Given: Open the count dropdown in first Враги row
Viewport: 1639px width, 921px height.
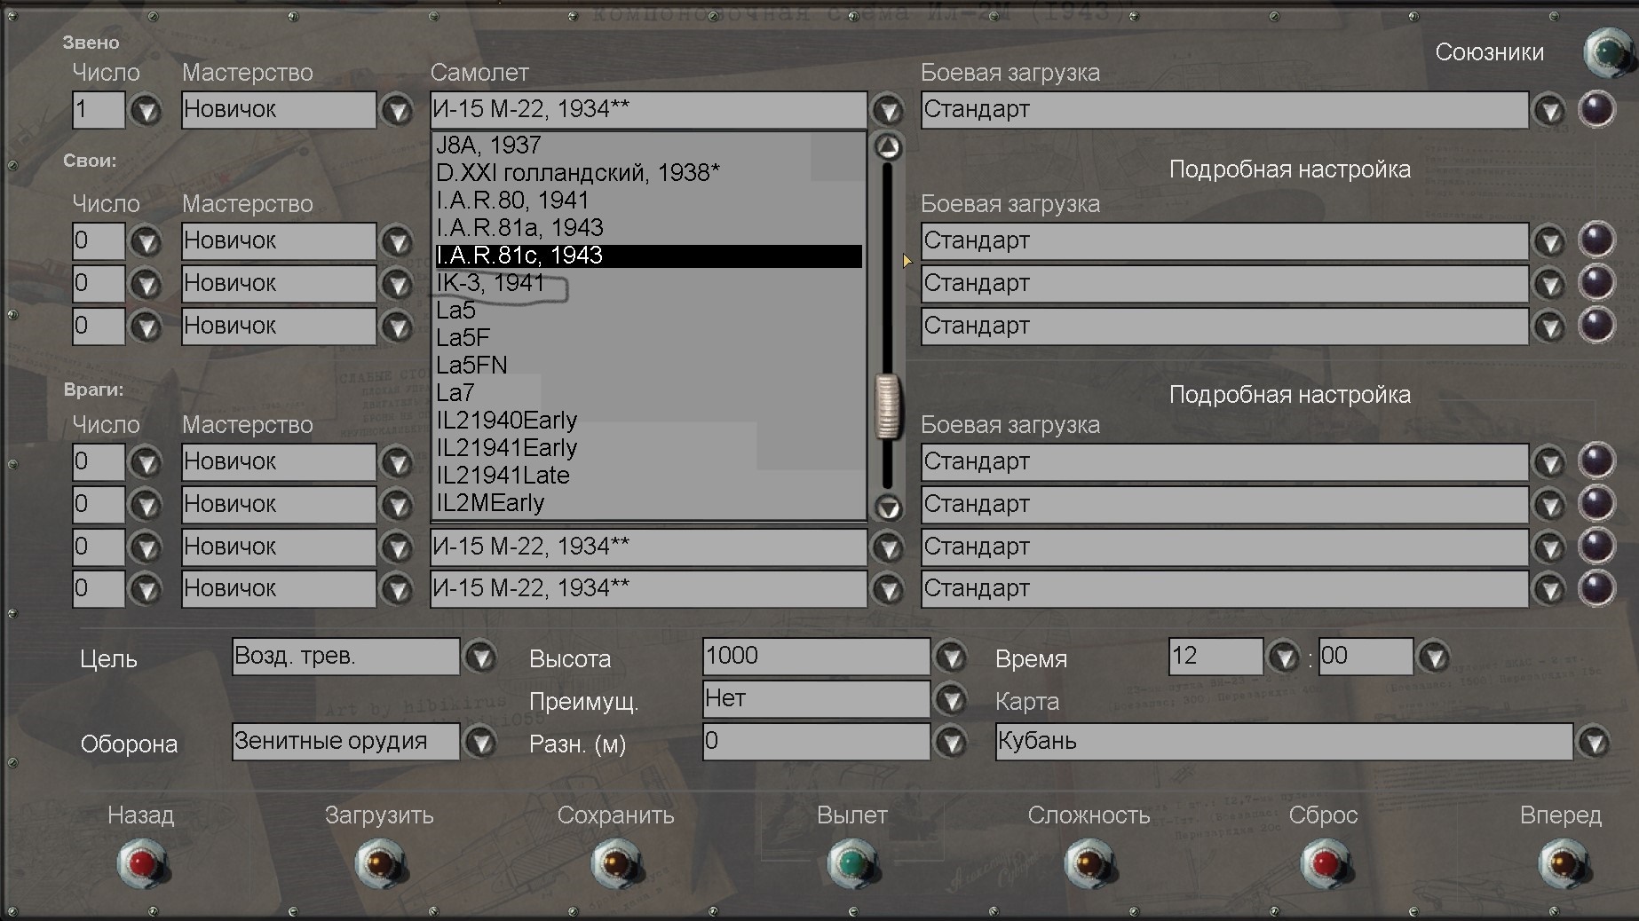Looking at the screenshot, I should (x=146, y=462).
